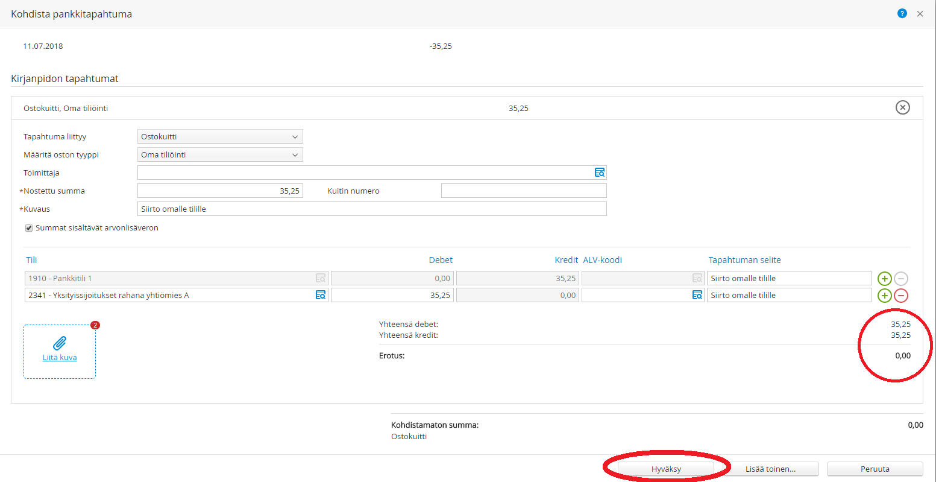The height and width of the screenshot is (482, 936).
Task: Click the Kuitin numero field
Action: (x=524, y=191)
